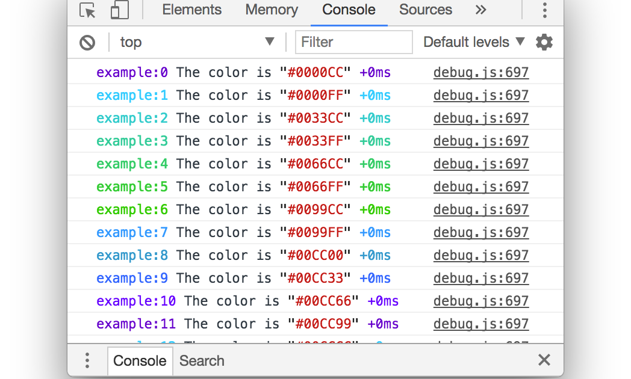Close the bottom drawer with the X
The width and height of the screenshot is (631, 379).
(x=544, y=360)
